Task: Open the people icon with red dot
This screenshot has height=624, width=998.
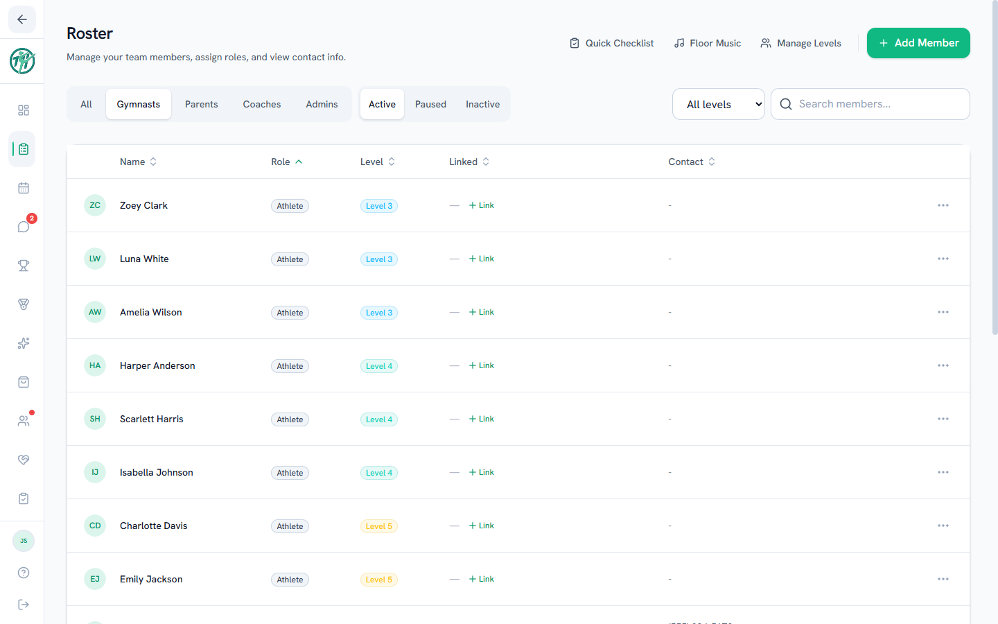Action: pos(24,421)
